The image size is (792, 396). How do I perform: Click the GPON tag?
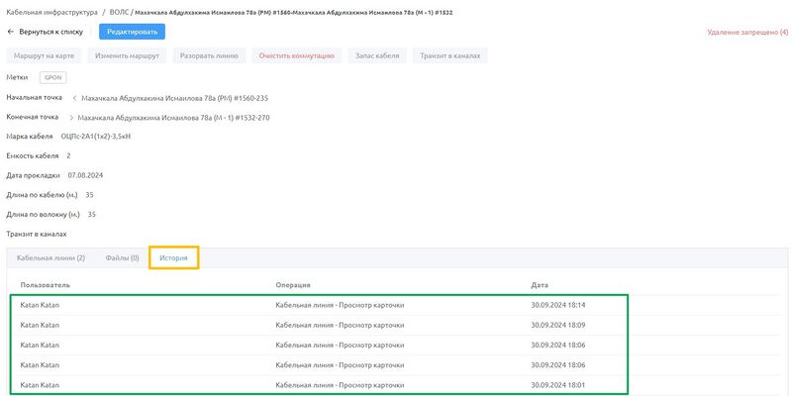coord(53,78)
